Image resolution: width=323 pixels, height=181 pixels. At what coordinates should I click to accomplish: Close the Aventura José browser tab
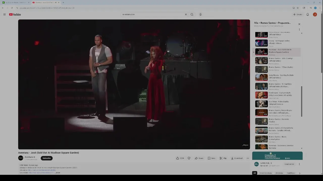pyautogui.click(x=59, y=3)
